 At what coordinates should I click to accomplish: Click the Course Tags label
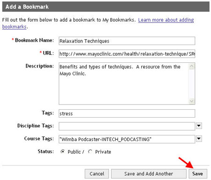point(39,139)
